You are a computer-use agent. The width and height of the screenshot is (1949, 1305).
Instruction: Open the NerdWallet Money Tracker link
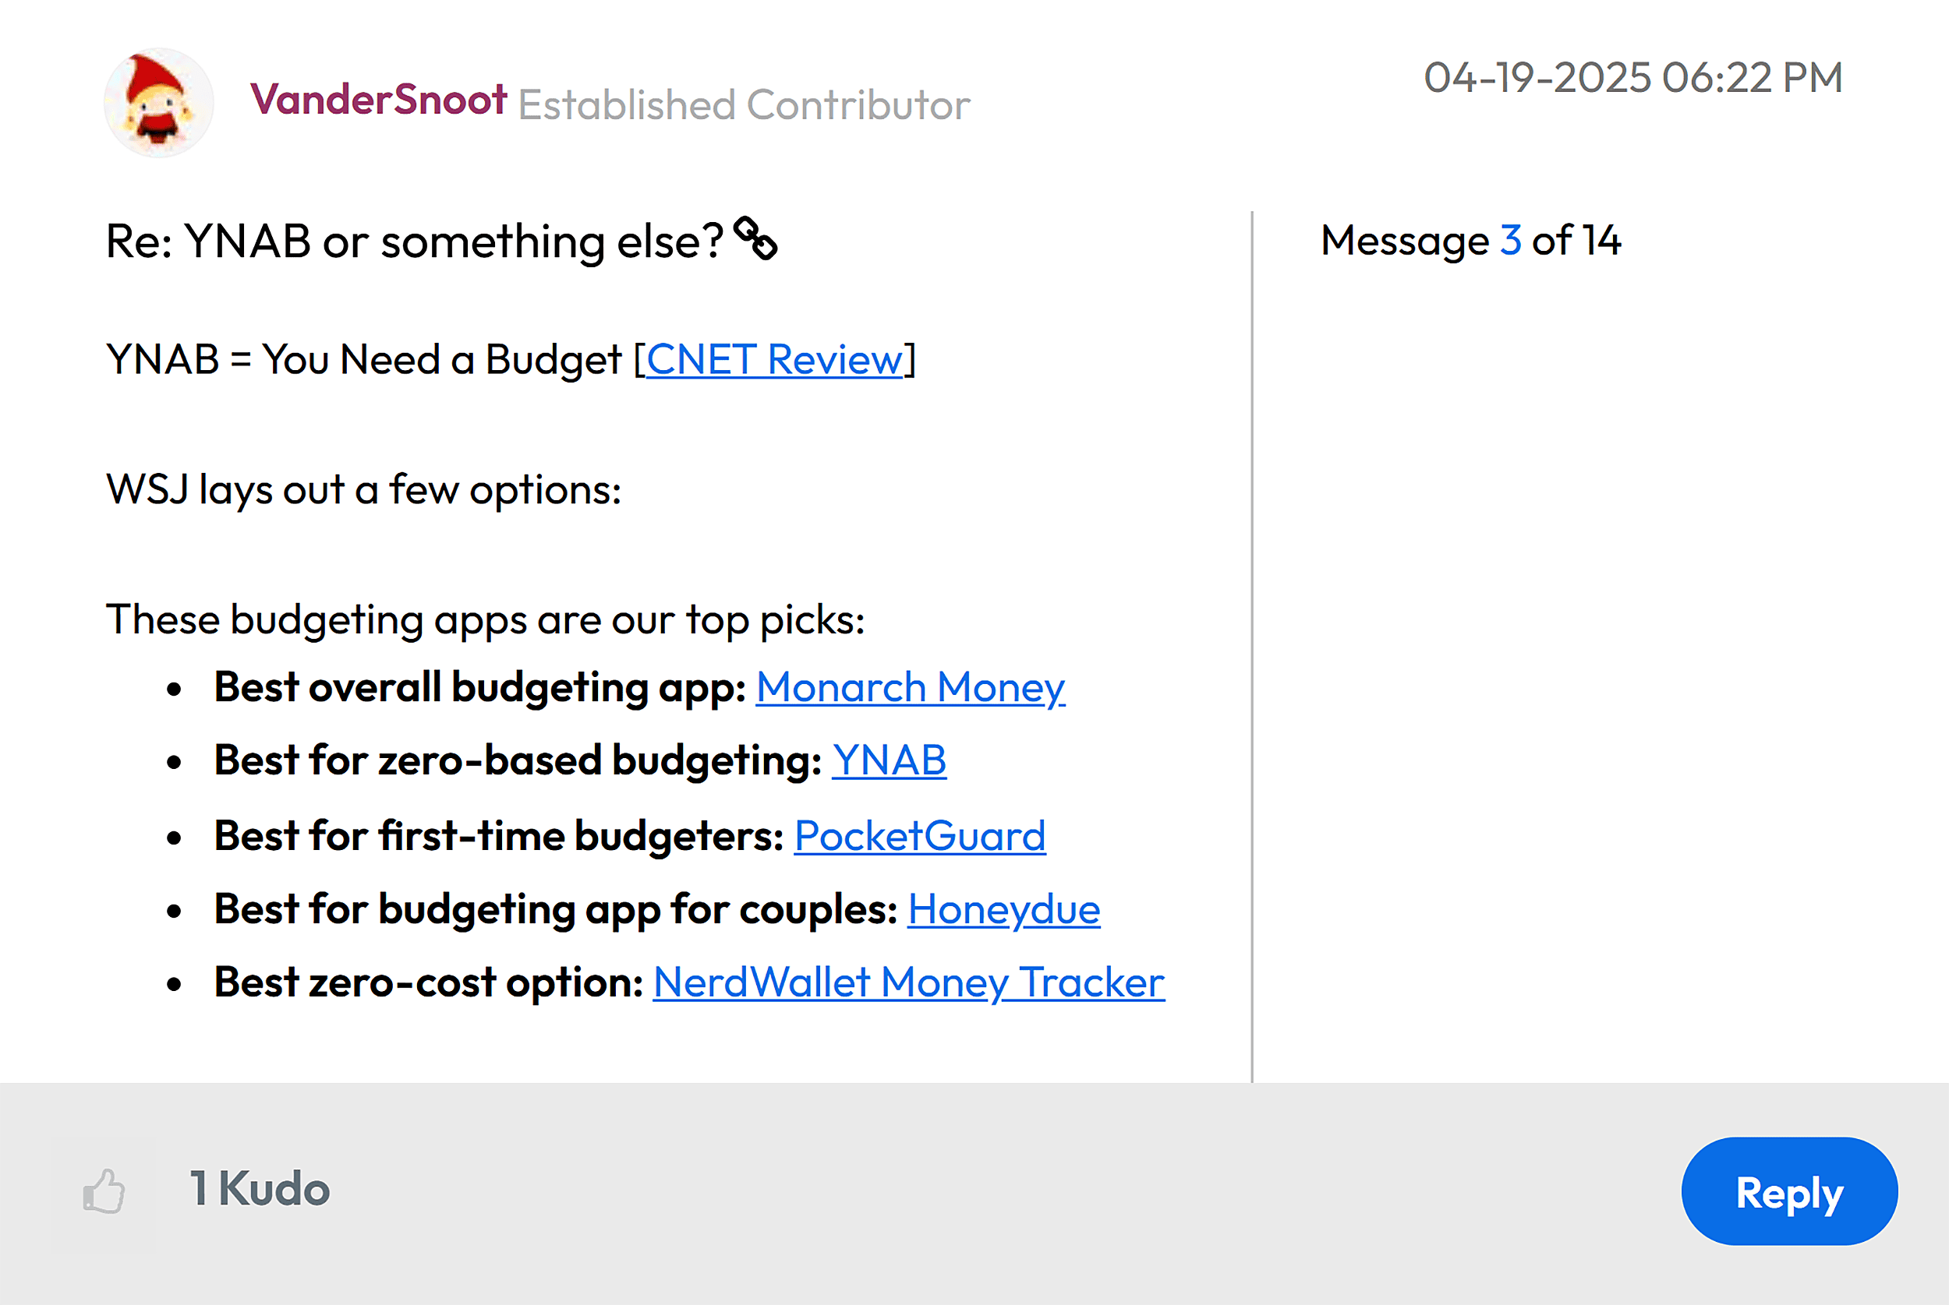(908, 982)
